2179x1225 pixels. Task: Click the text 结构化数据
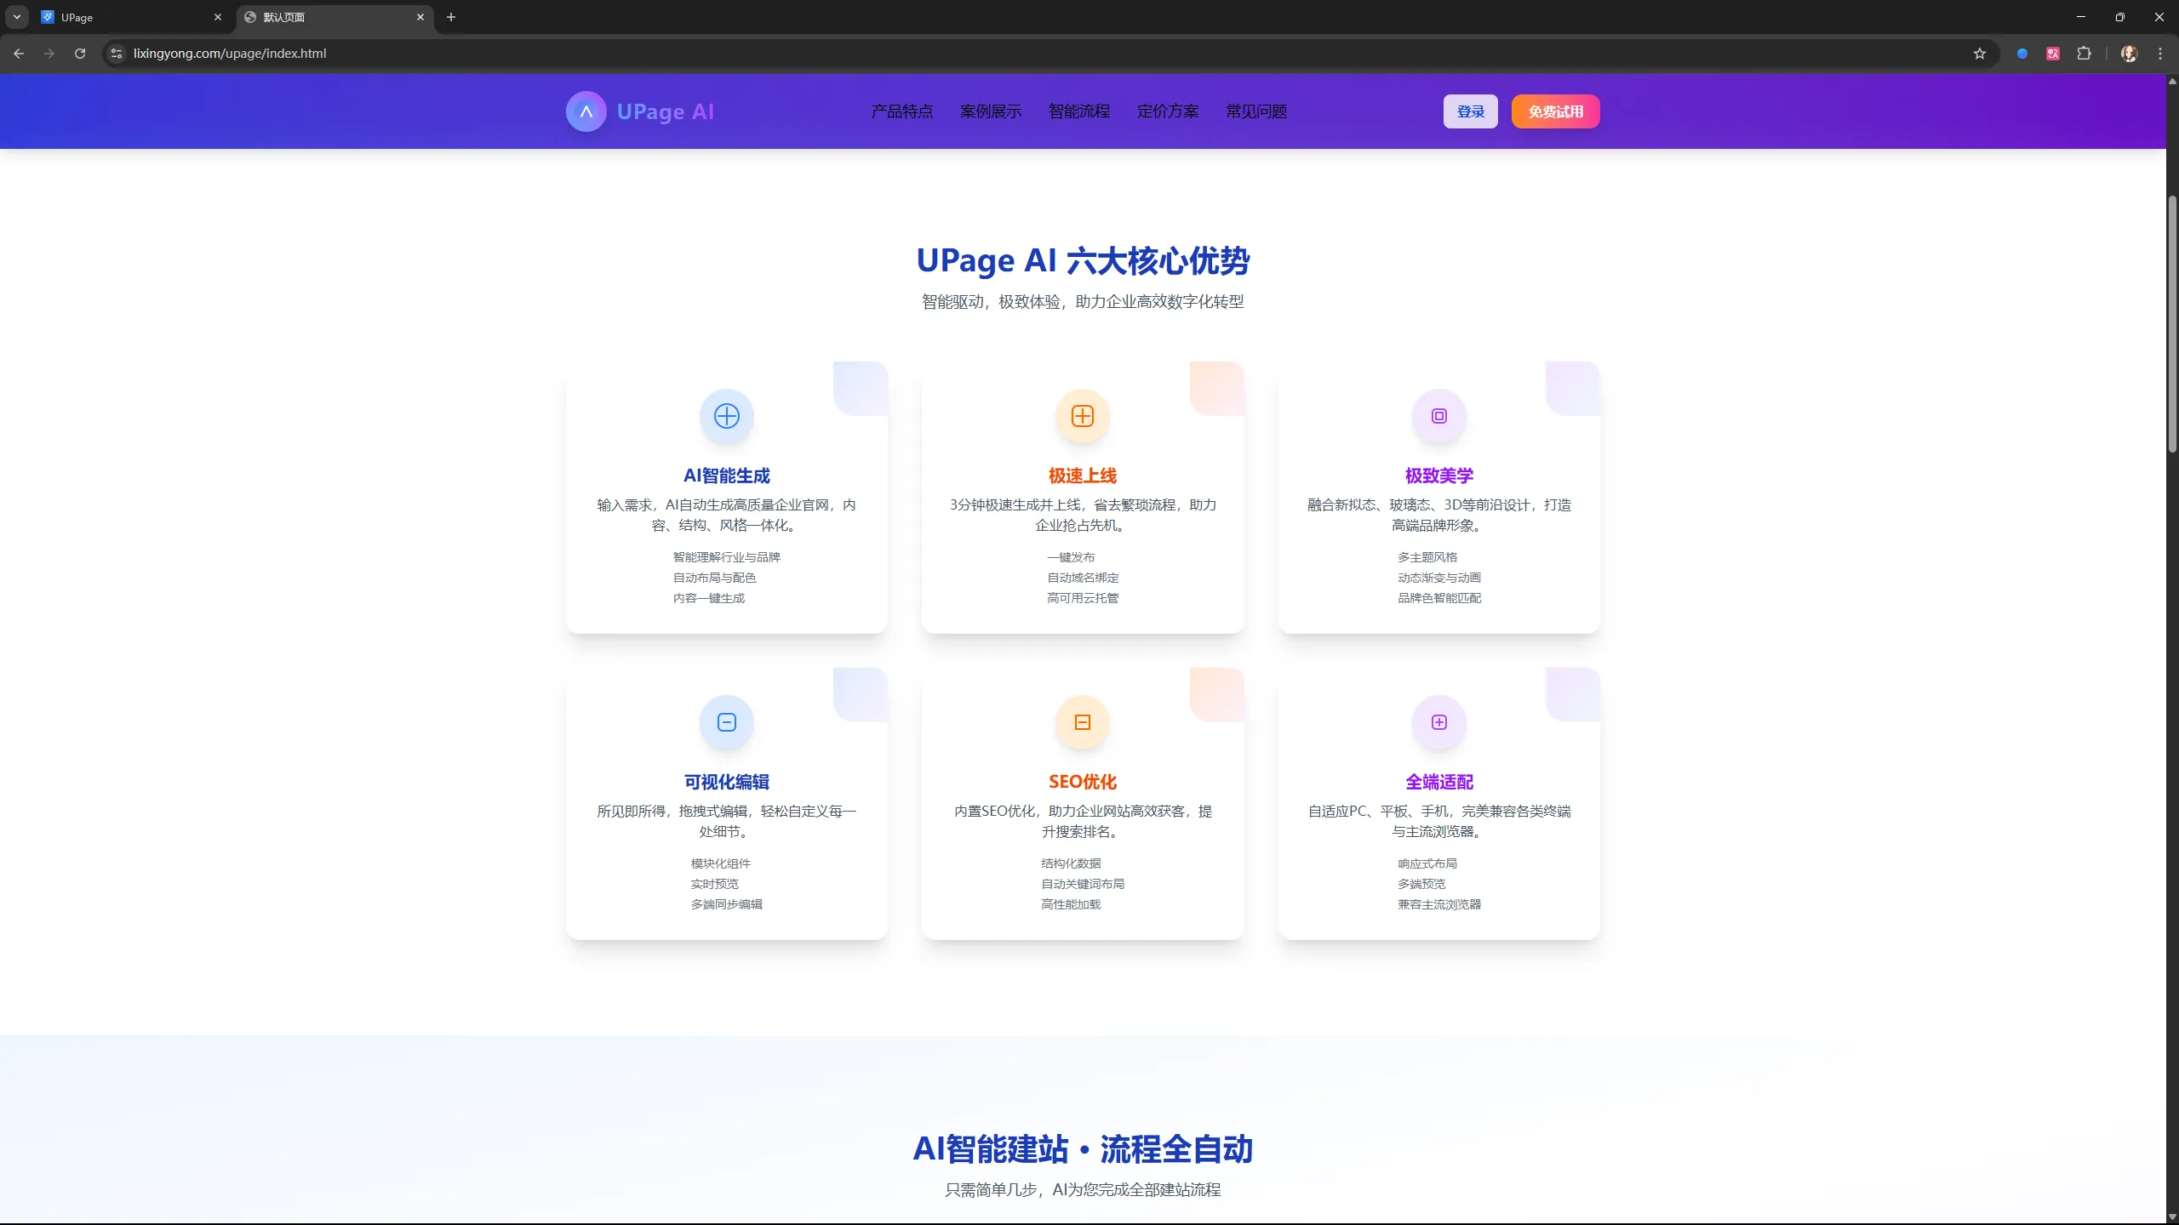1071,863
